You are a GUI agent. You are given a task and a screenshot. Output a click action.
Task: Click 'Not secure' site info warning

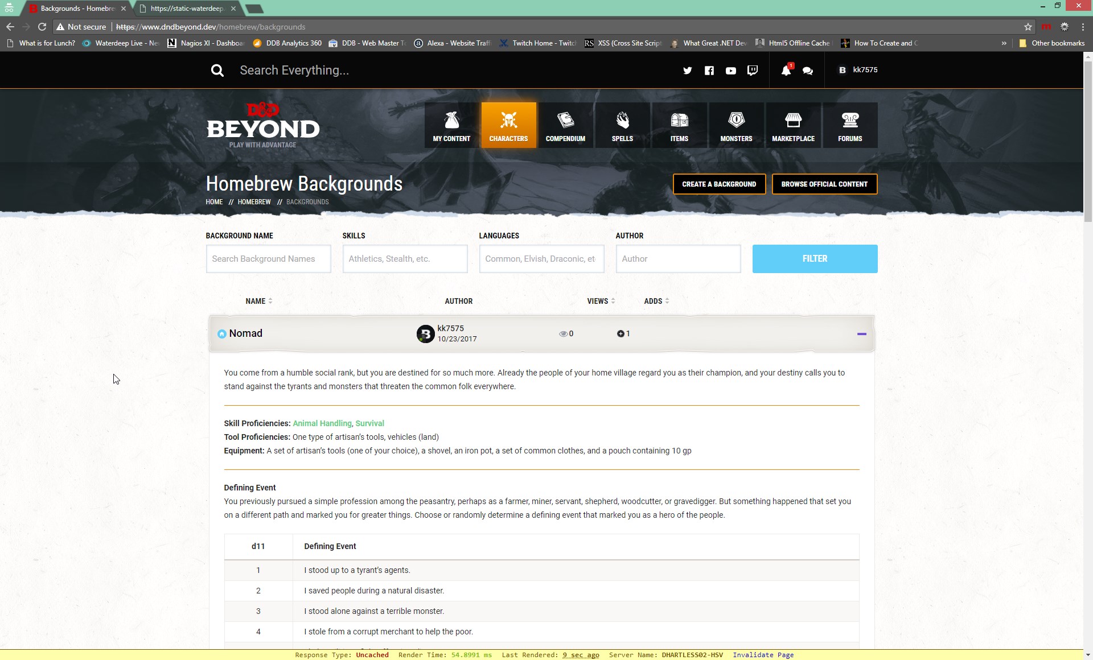coord(81,27)
